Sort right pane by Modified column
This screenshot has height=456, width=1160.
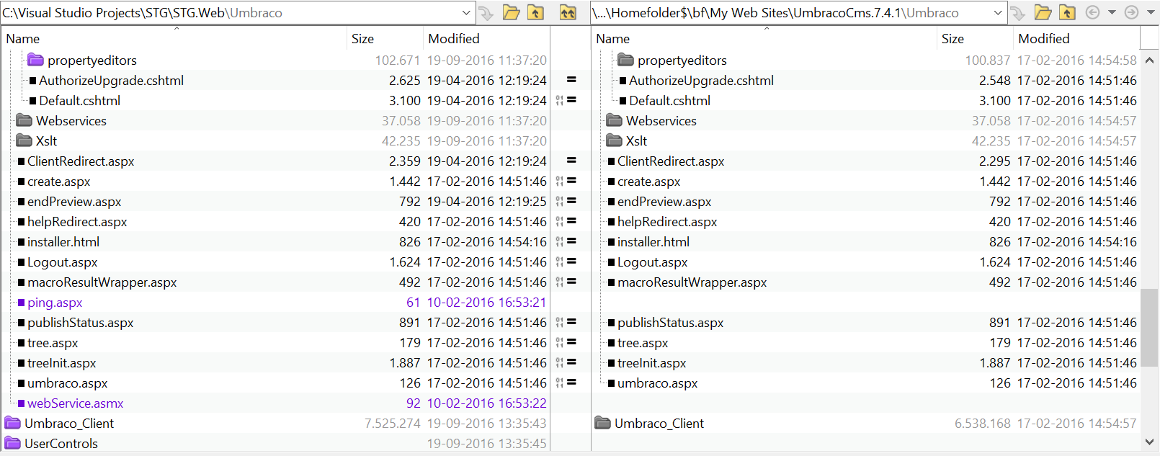pyautogui.click(x=1076, y=38)
